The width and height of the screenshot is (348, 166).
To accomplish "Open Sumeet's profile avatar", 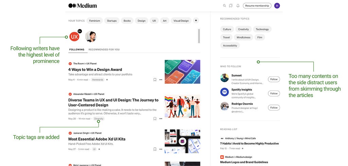I will [225, 78].
